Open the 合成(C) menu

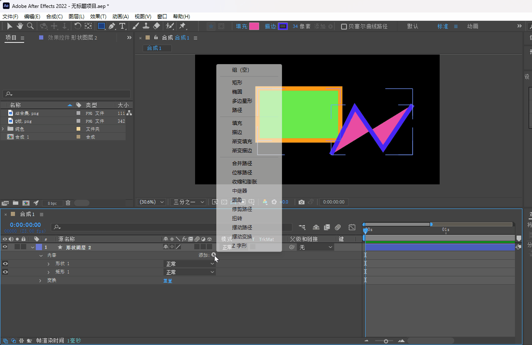pos(54,17)
